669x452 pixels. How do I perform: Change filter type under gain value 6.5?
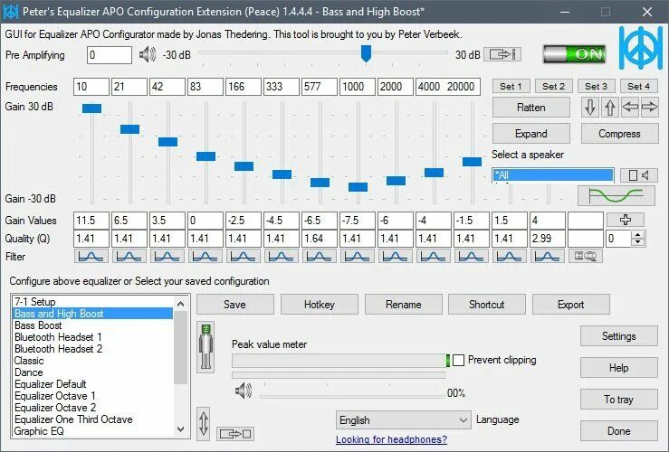[x=129, y=257]
